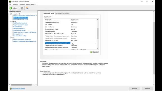Select Regola le impostazioni dell'immagine con anteprima
Screen dimensions: 162x91
25,16
